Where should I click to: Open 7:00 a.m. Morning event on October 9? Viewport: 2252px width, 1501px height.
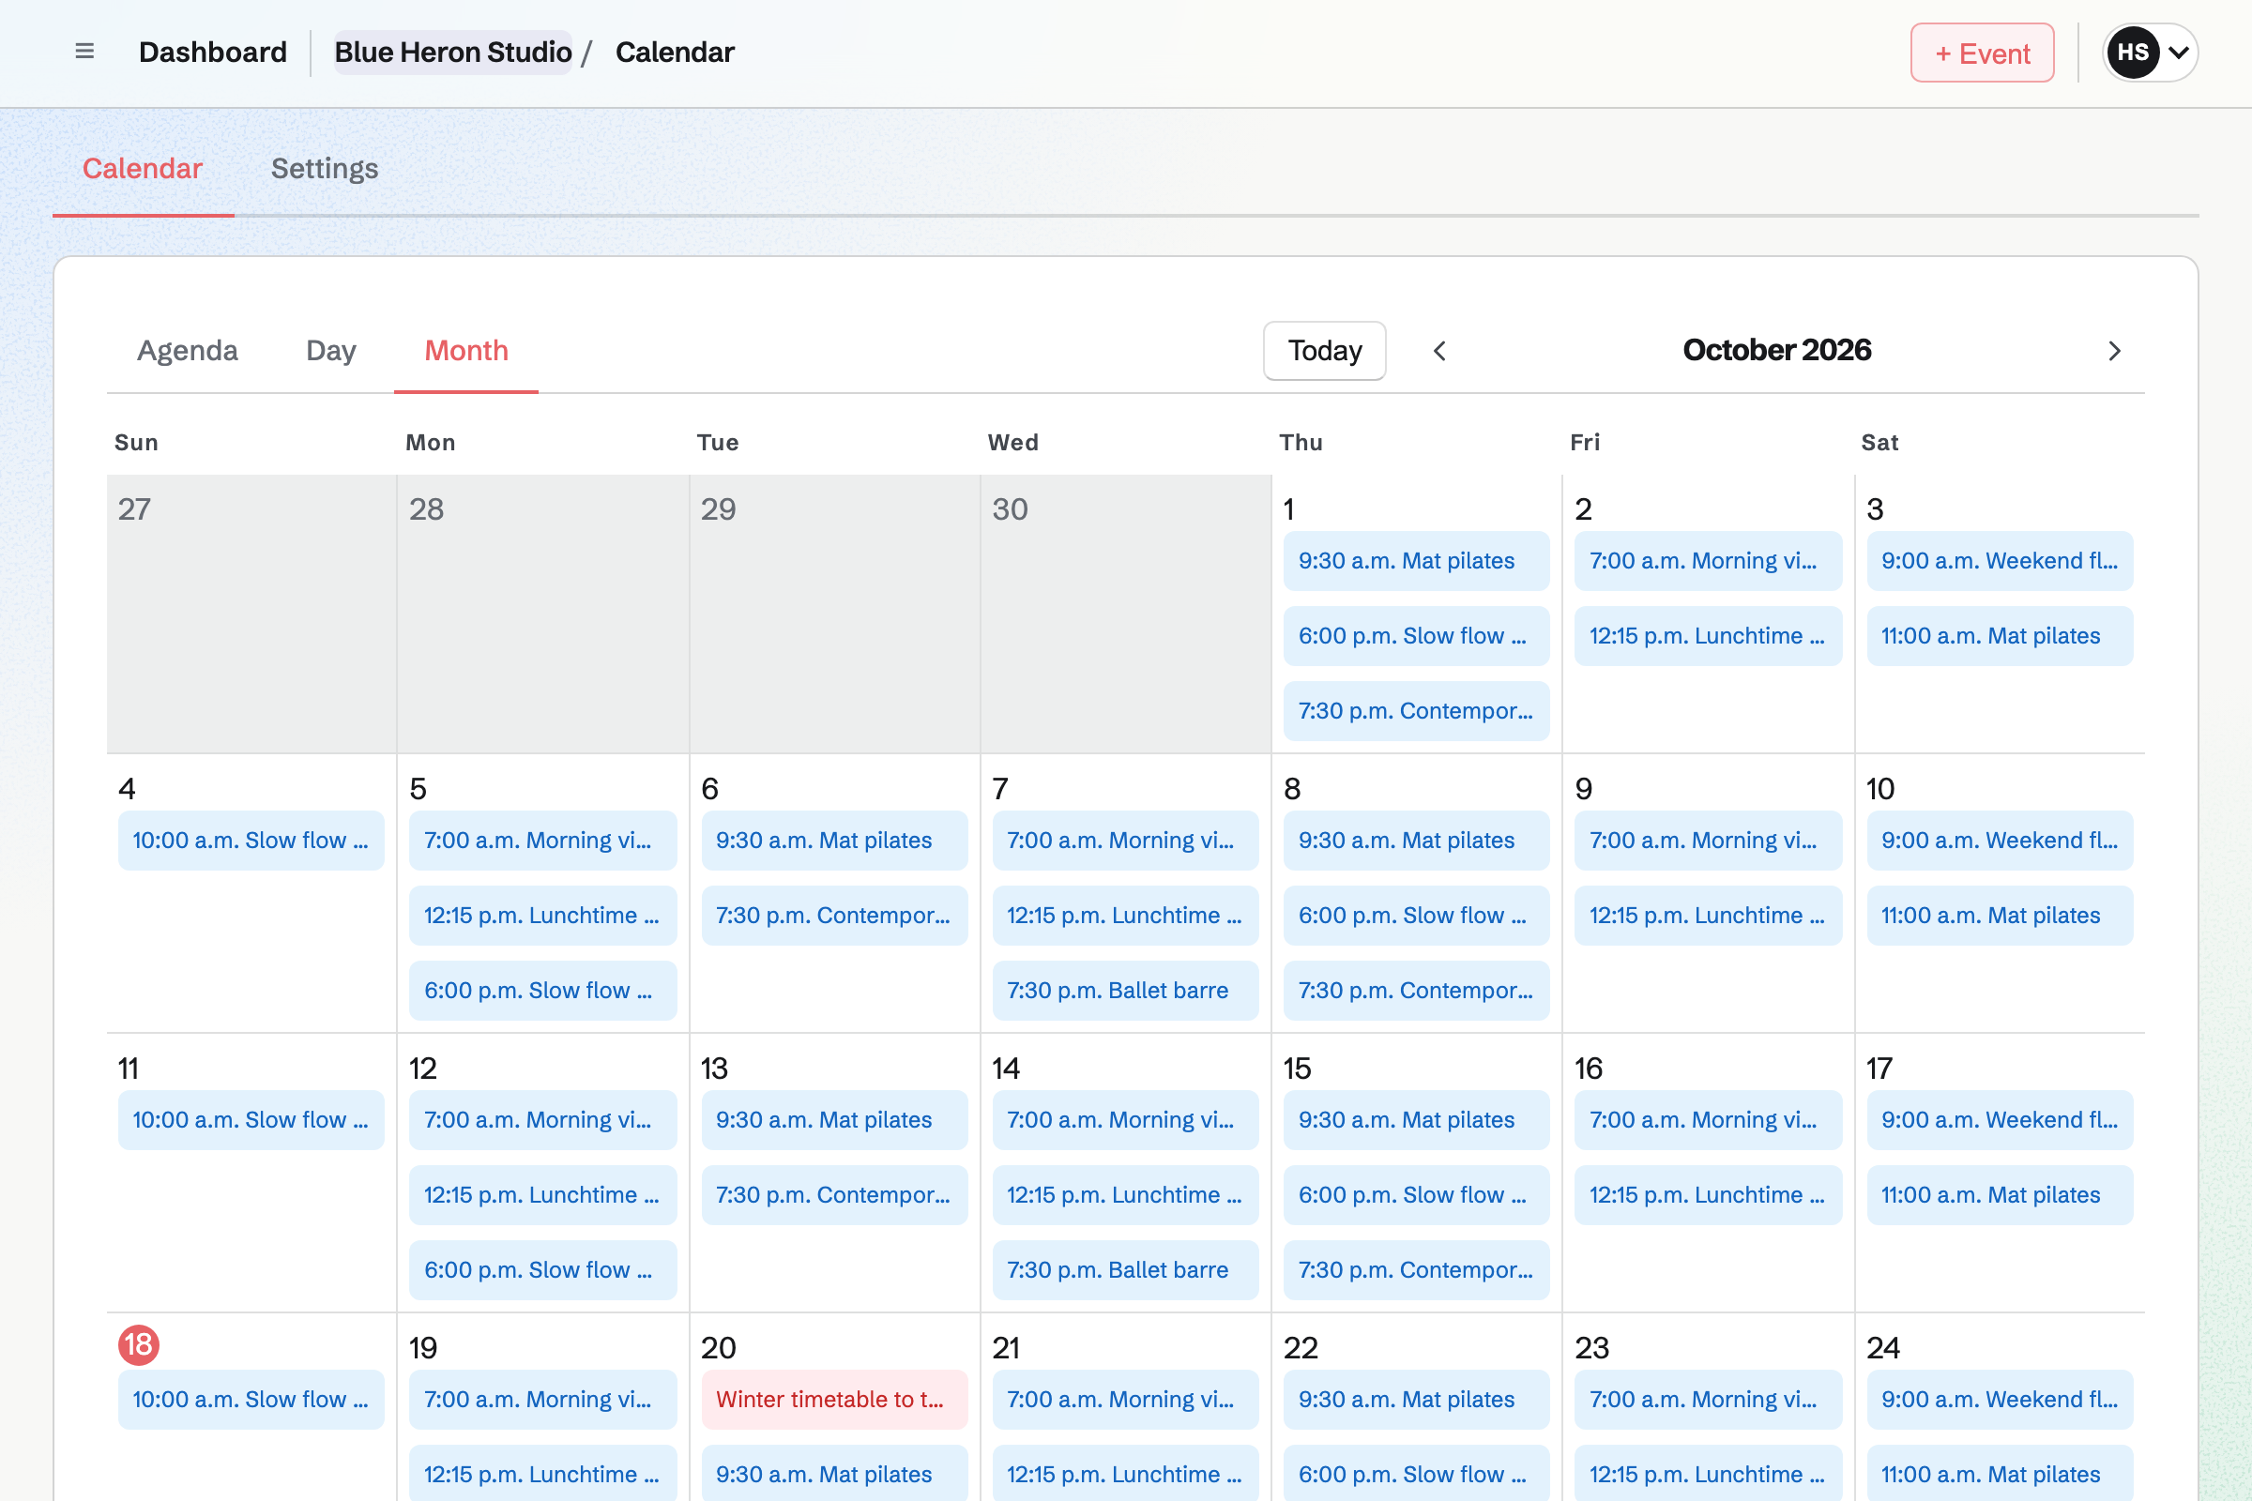pyautogui.click(x=1708, y=841)
